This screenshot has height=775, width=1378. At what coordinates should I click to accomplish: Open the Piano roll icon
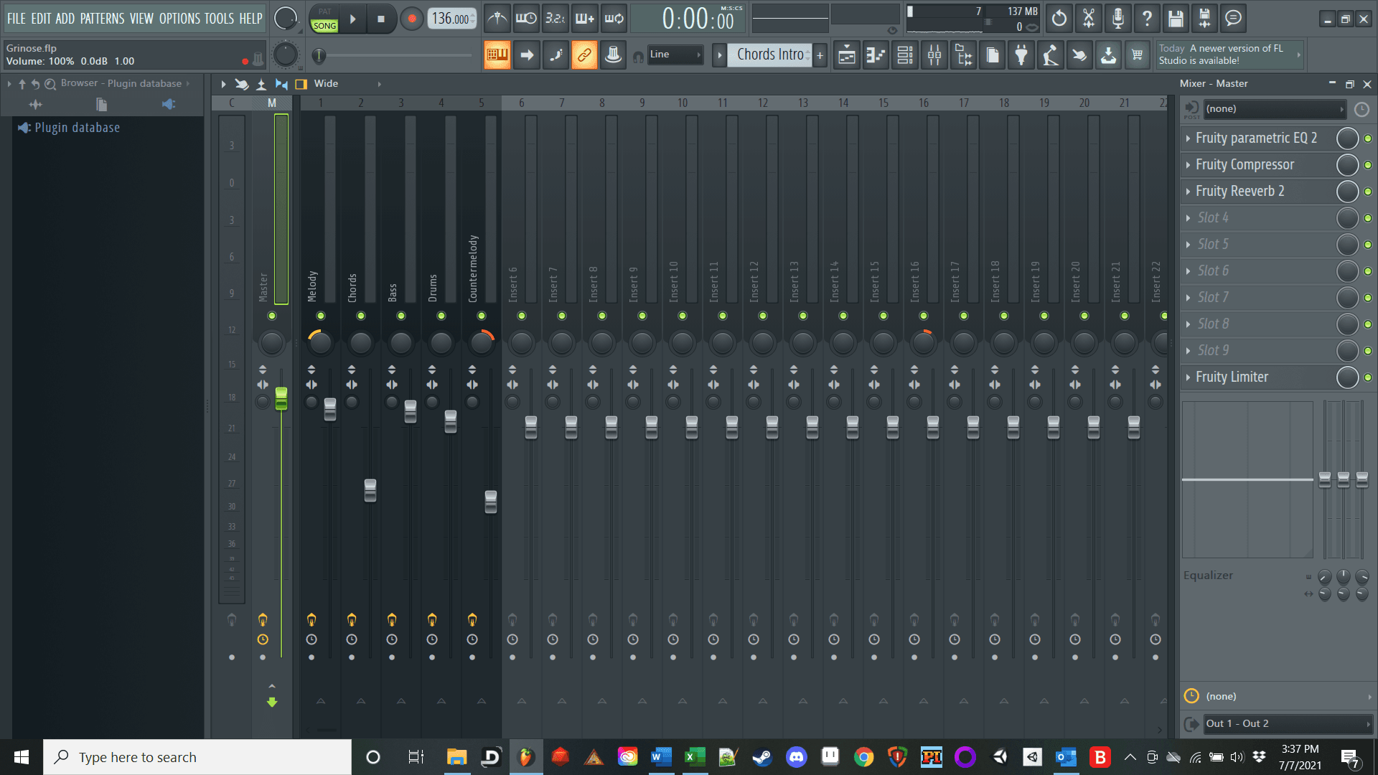point(876,55)
